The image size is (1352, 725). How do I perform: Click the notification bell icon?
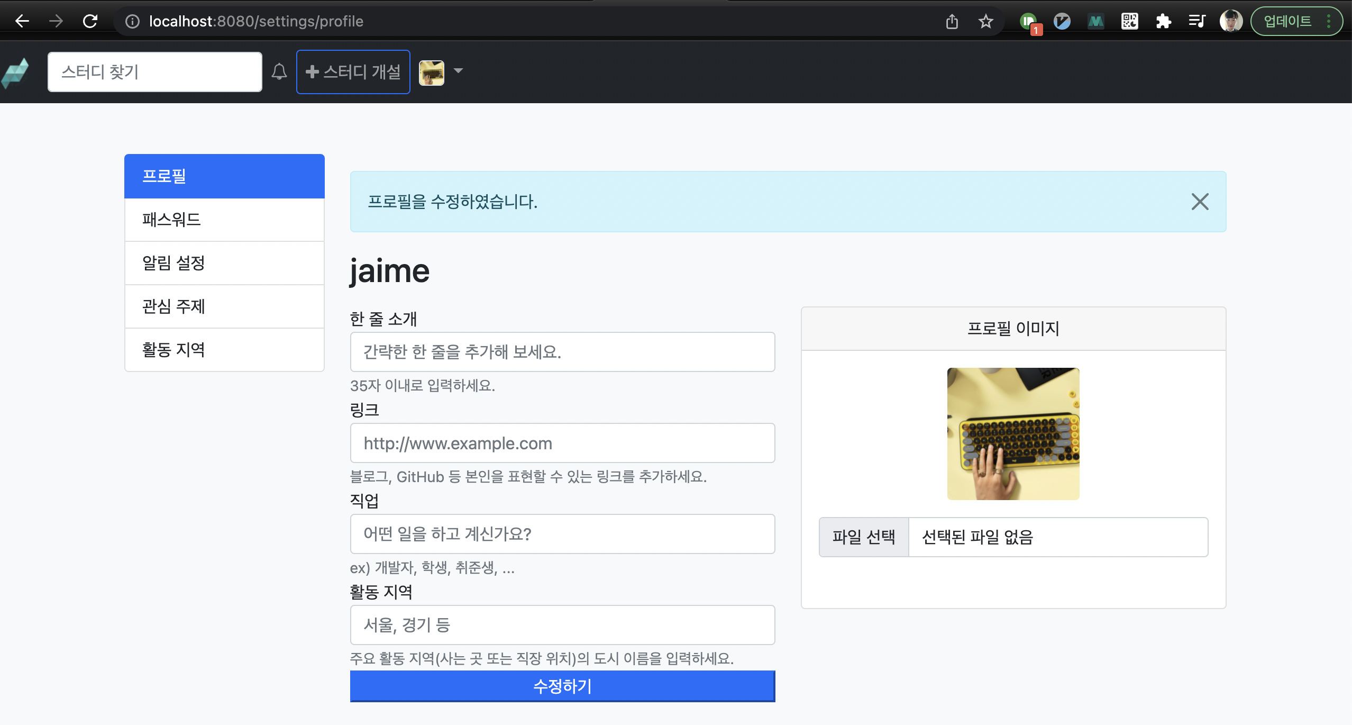click(x=279, y=71)
